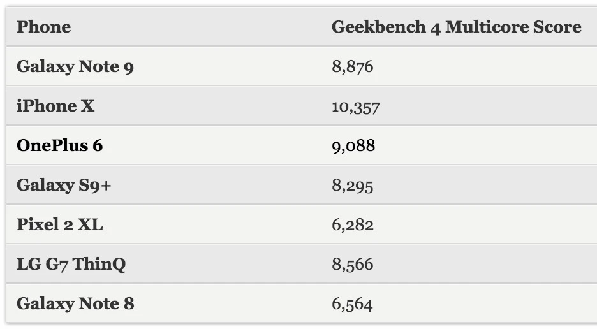Click the 6,564 score value
Screen dimensions: 597x329
(352, 304)
